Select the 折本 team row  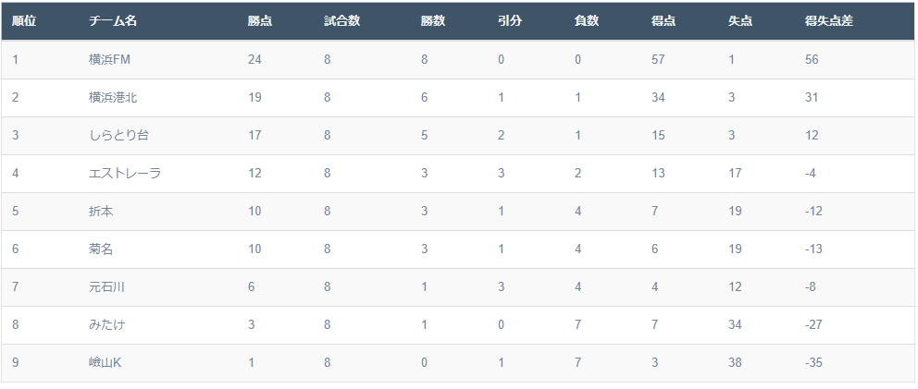pos(101,211)
